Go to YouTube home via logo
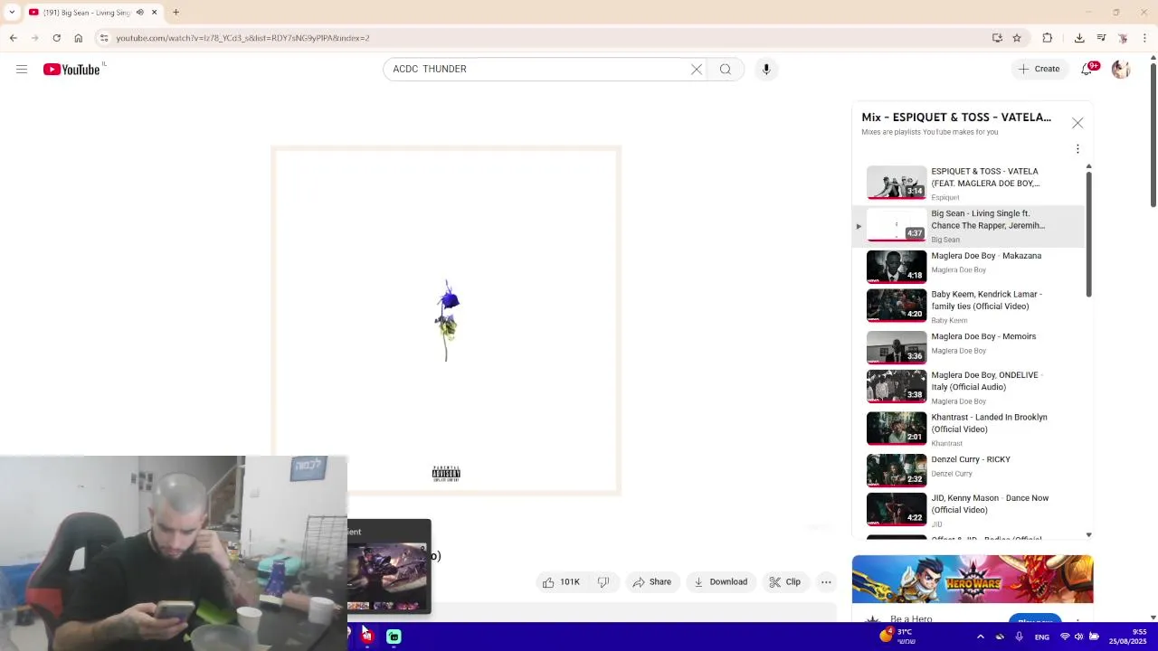The image size is (1158, 651). (x=71, y=70)
